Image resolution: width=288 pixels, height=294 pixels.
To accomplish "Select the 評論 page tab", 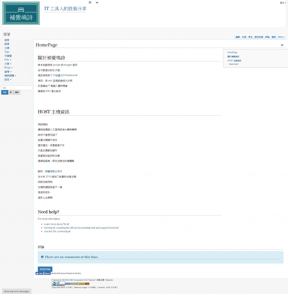I will [x=267, y=37].
